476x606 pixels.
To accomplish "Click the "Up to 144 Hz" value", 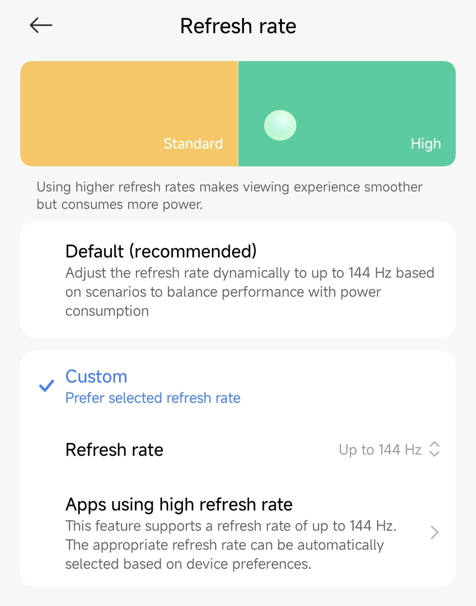I will [x=379, y=449].
